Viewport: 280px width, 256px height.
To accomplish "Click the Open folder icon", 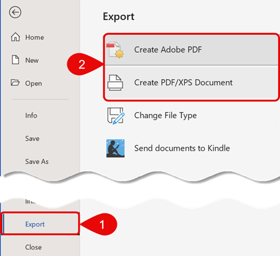I will point(15,83).
